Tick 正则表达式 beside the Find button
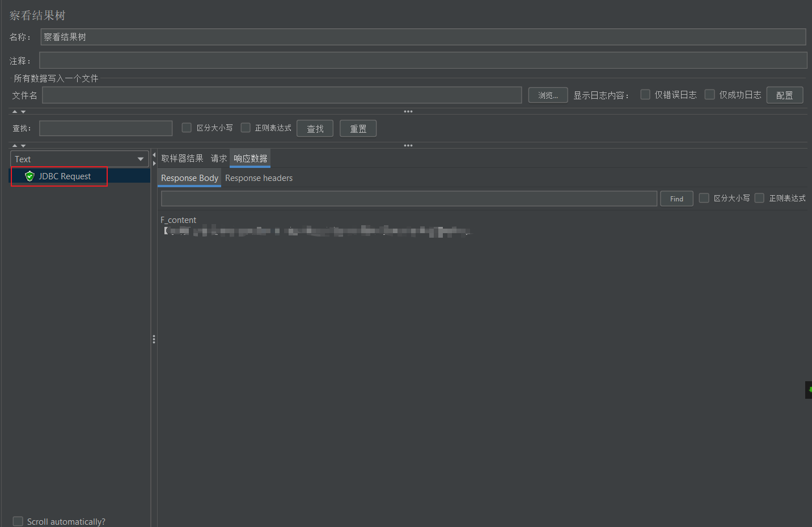This screenshot has height=527, width=812. click(x=759, y=198)
